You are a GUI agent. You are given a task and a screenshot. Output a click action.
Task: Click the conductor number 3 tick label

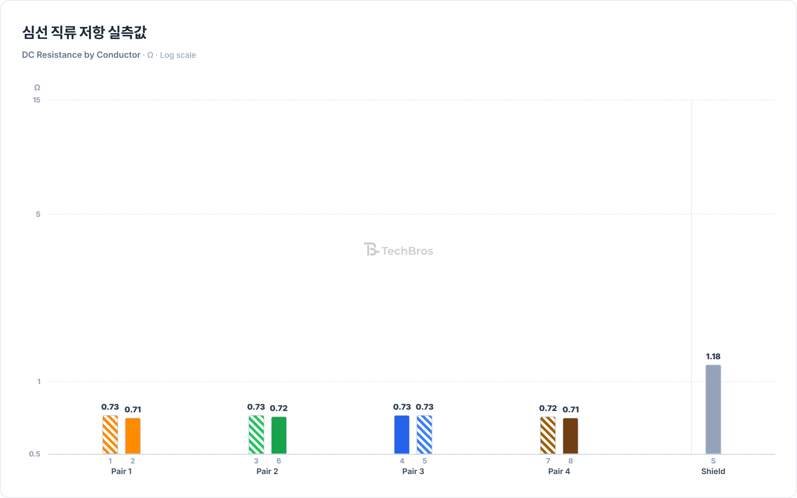(256, 461)
